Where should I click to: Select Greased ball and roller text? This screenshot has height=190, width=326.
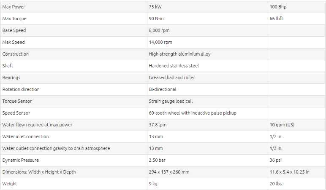[172, 78]
